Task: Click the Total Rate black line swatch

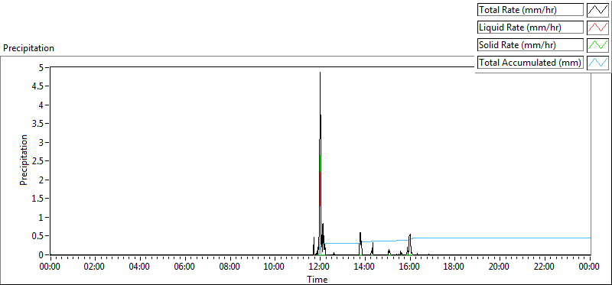Action: pos(597,11)
